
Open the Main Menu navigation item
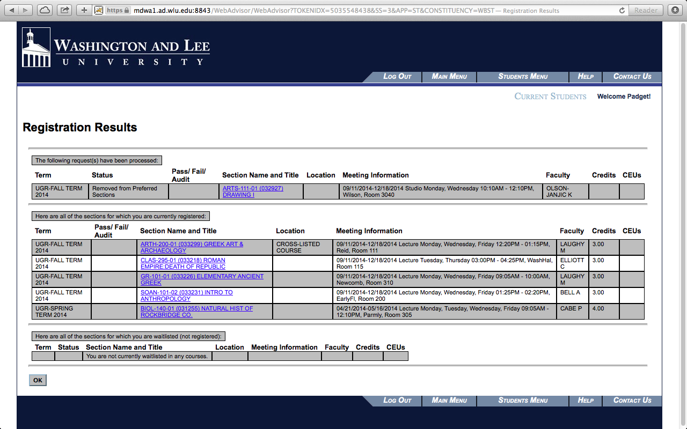coord(449,76)
